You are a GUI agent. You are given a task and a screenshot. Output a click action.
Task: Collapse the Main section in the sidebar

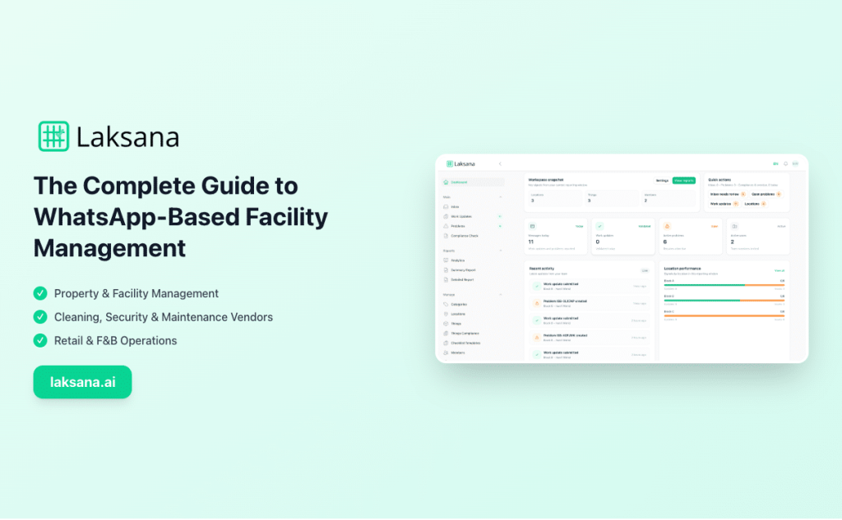click(500, 197)
